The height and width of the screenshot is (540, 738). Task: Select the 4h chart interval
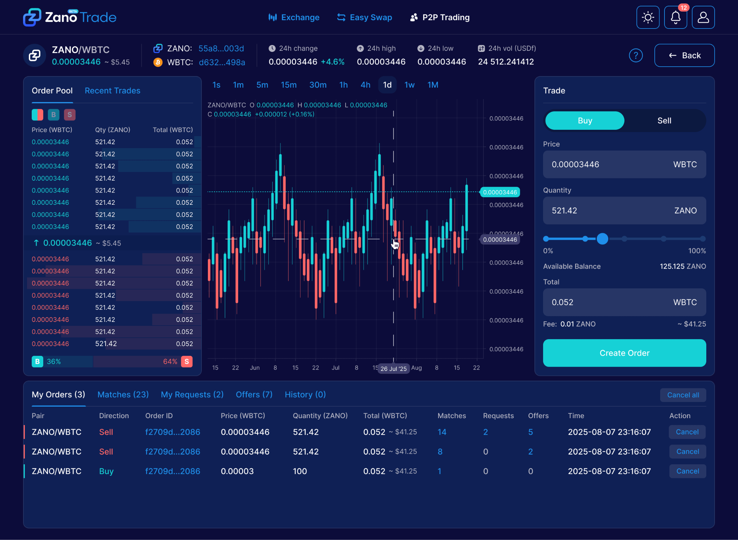point(365,85)
